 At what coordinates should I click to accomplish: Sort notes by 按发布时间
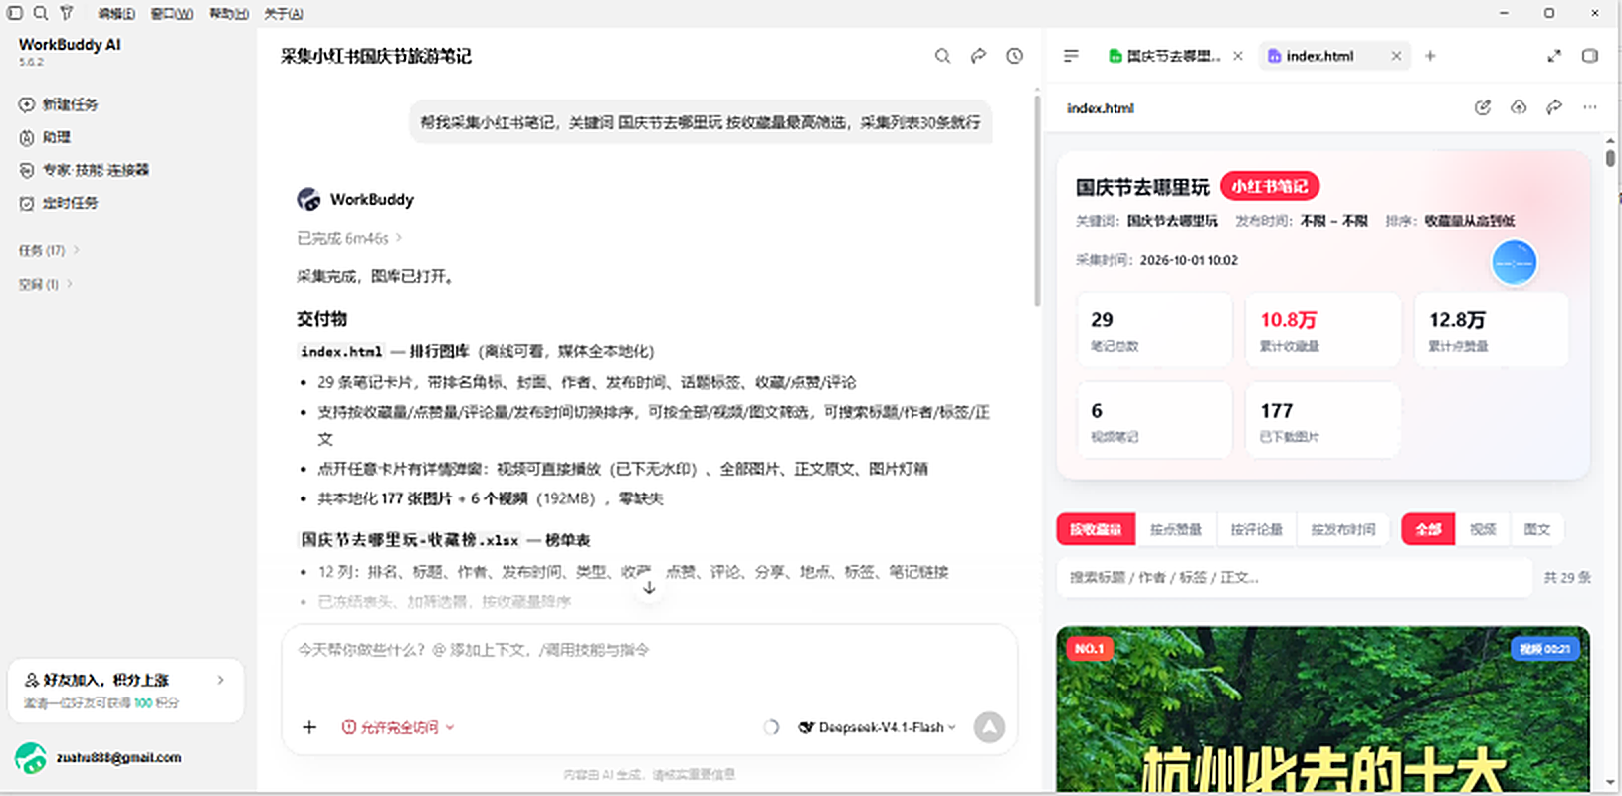pyautogui.click(x=1343, y=529)
